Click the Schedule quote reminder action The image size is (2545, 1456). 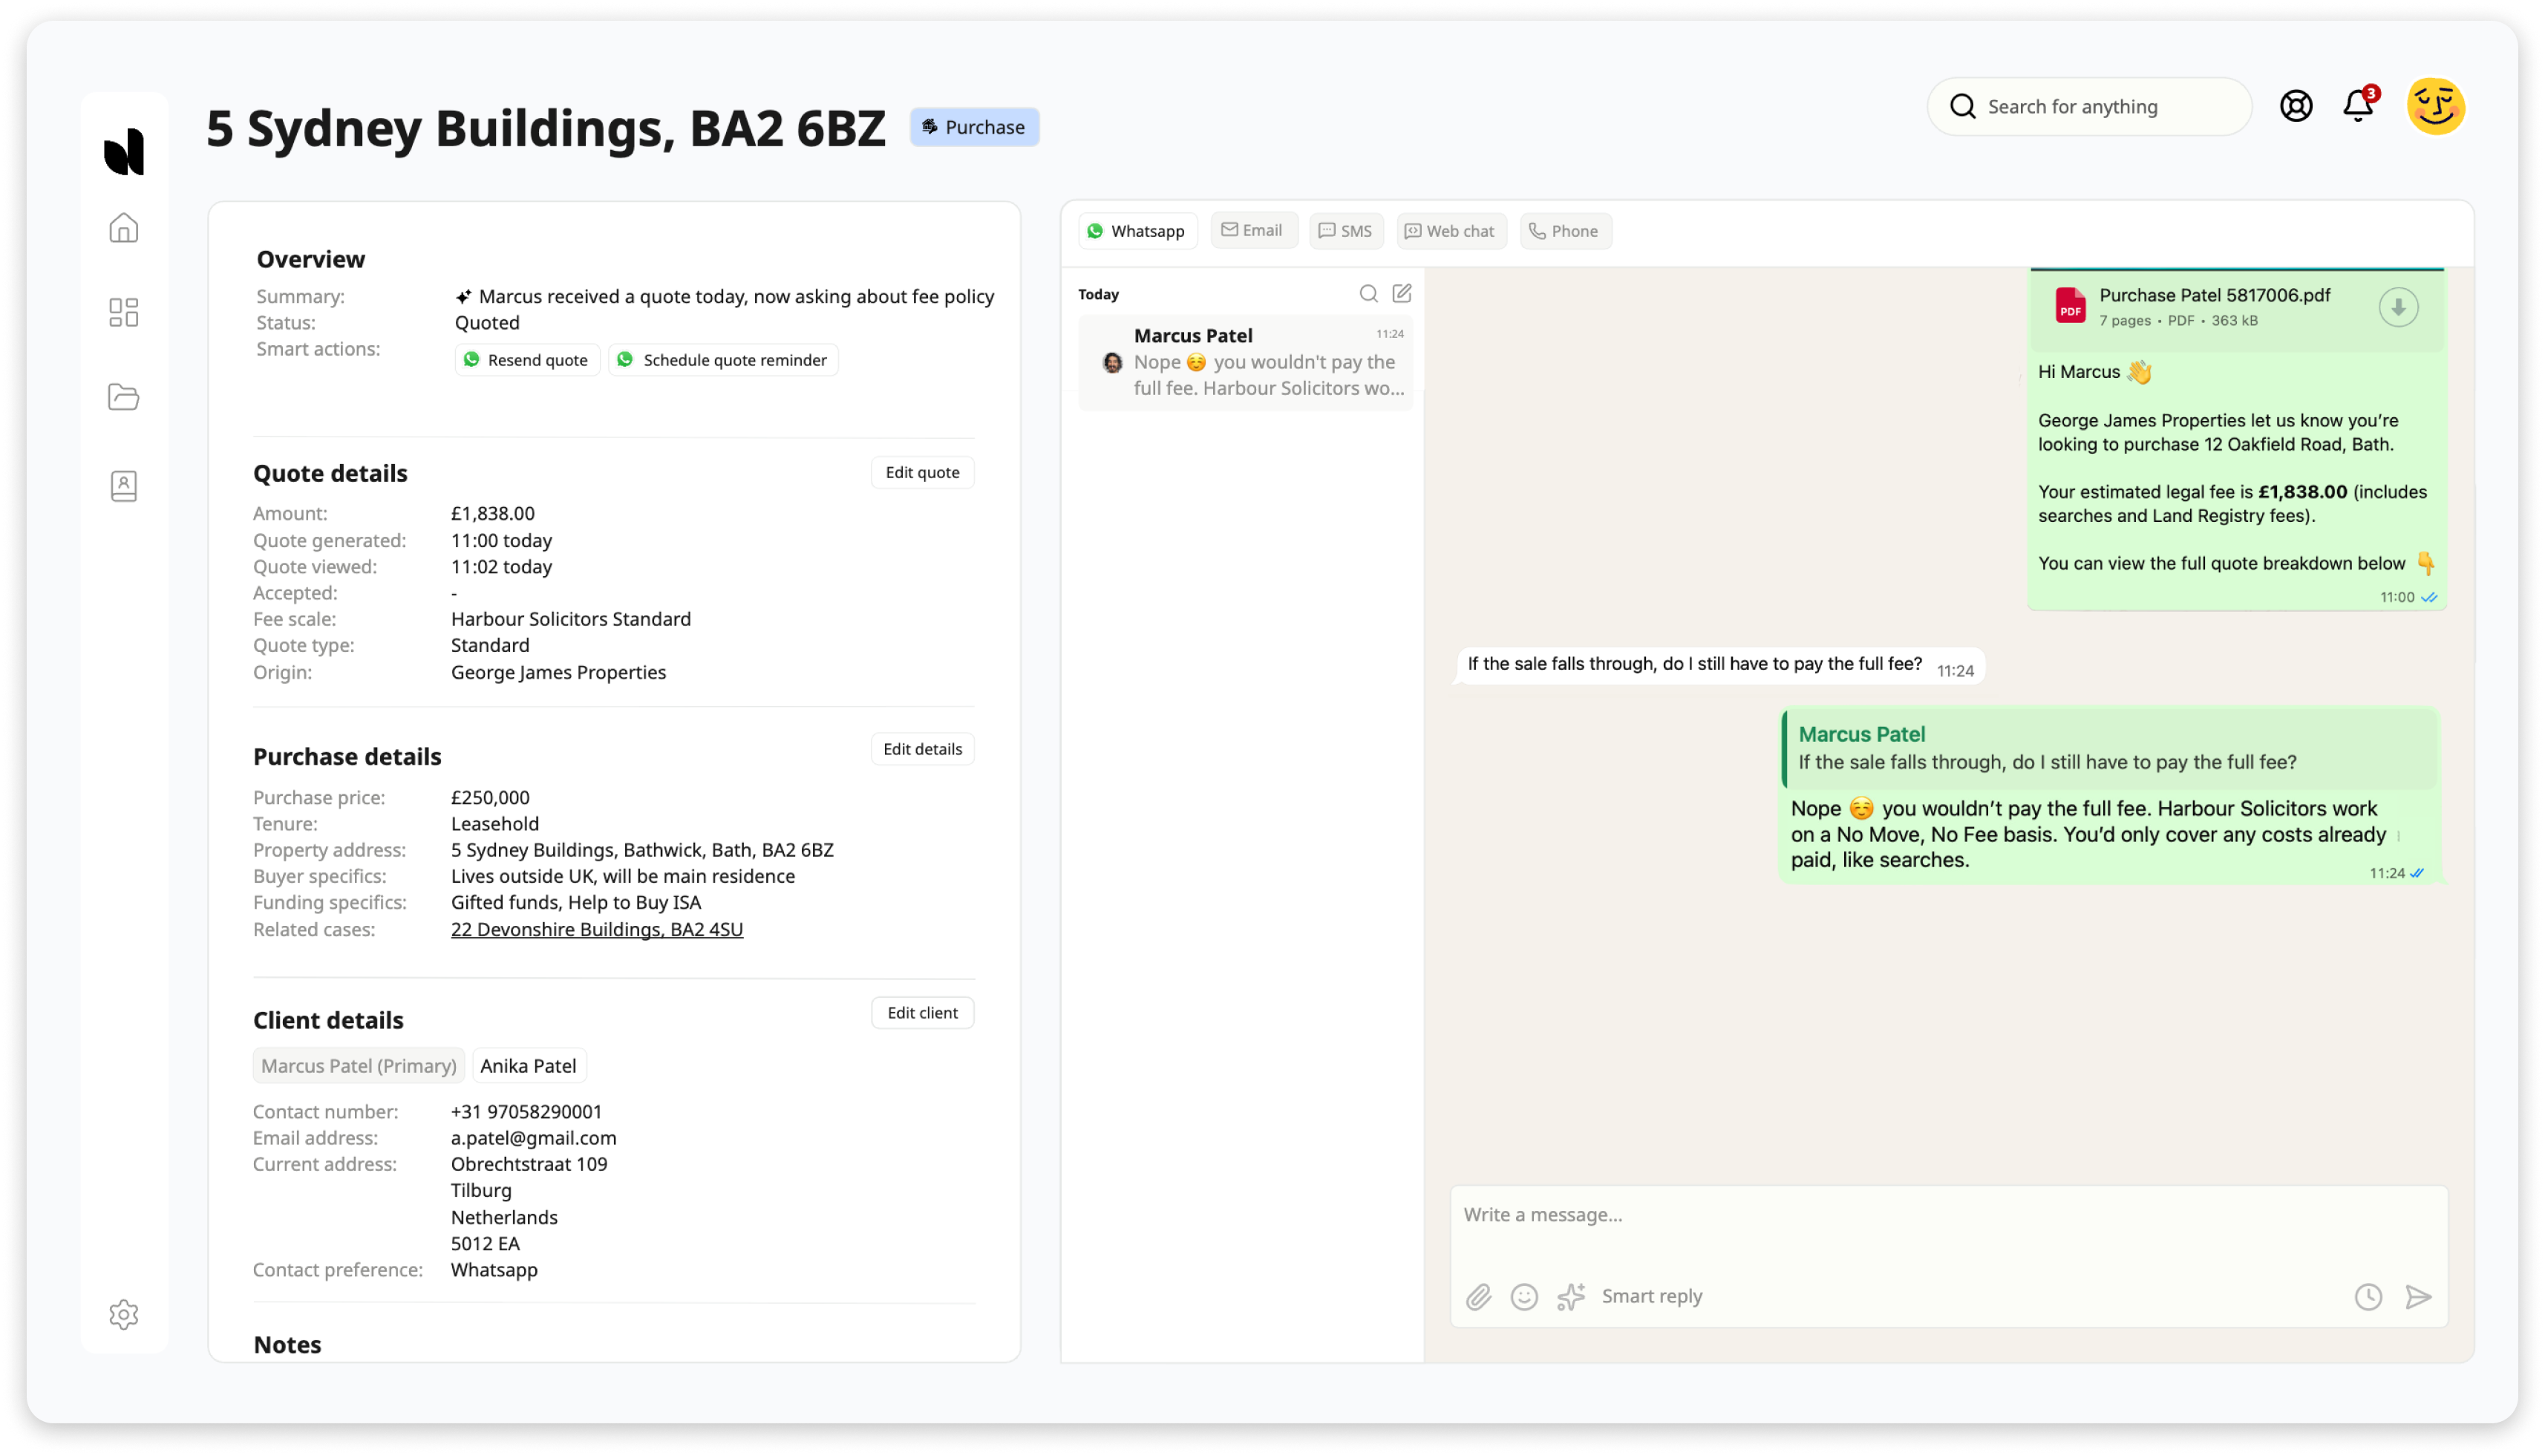pyautogui.click(x=722, y=360)
